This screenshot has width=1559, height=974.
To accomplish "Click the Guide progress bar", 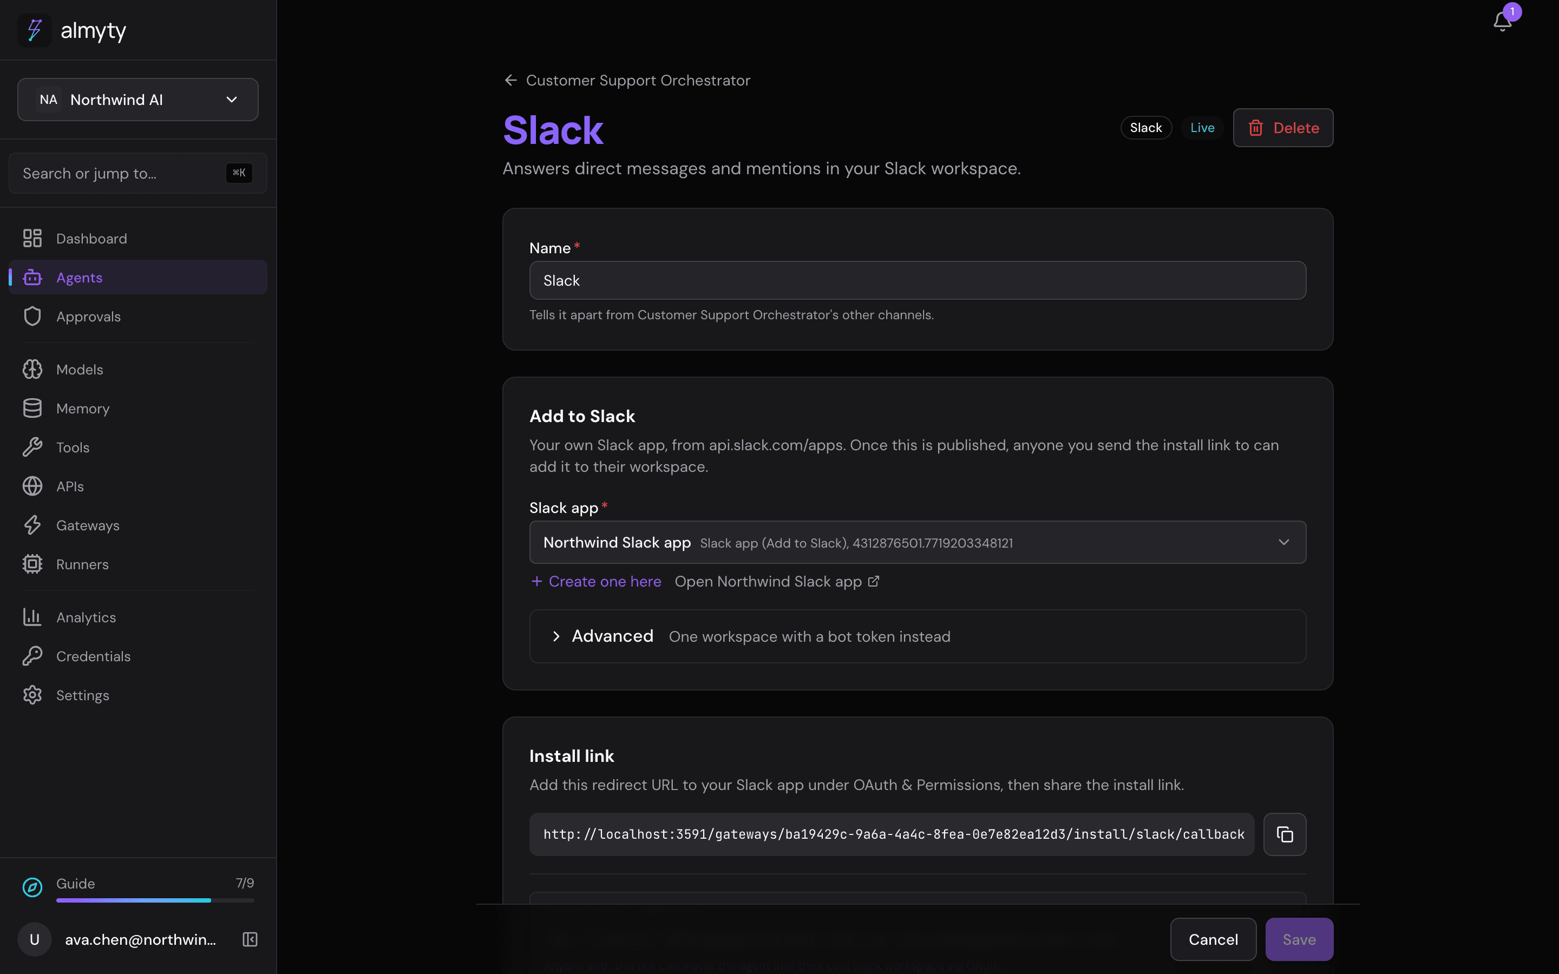I will (155, 900).
